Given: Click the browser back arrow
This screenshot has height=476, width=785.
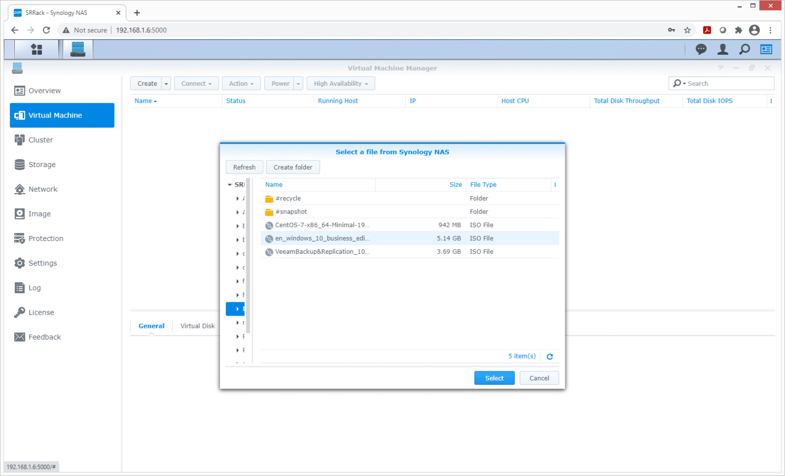Looking at the screenshot, I should click(x=15, y=30).
